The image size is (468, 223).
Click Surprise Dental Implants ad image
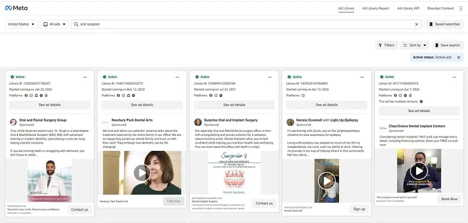[235, 173]
